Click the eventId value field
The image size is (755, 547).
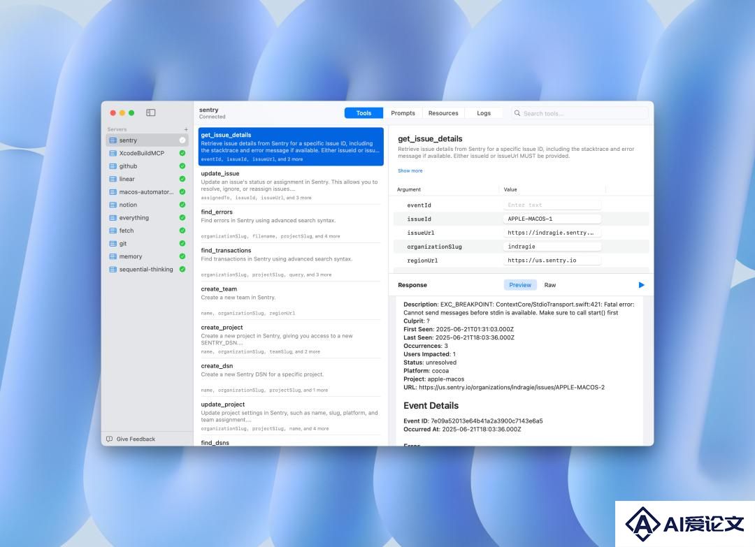(x=552, y=205)
